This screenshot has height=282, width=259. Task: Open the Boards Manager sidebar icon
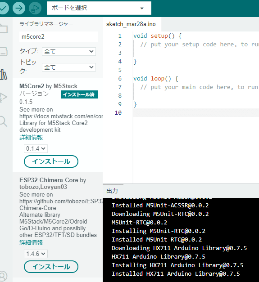[x=4, y=52]
